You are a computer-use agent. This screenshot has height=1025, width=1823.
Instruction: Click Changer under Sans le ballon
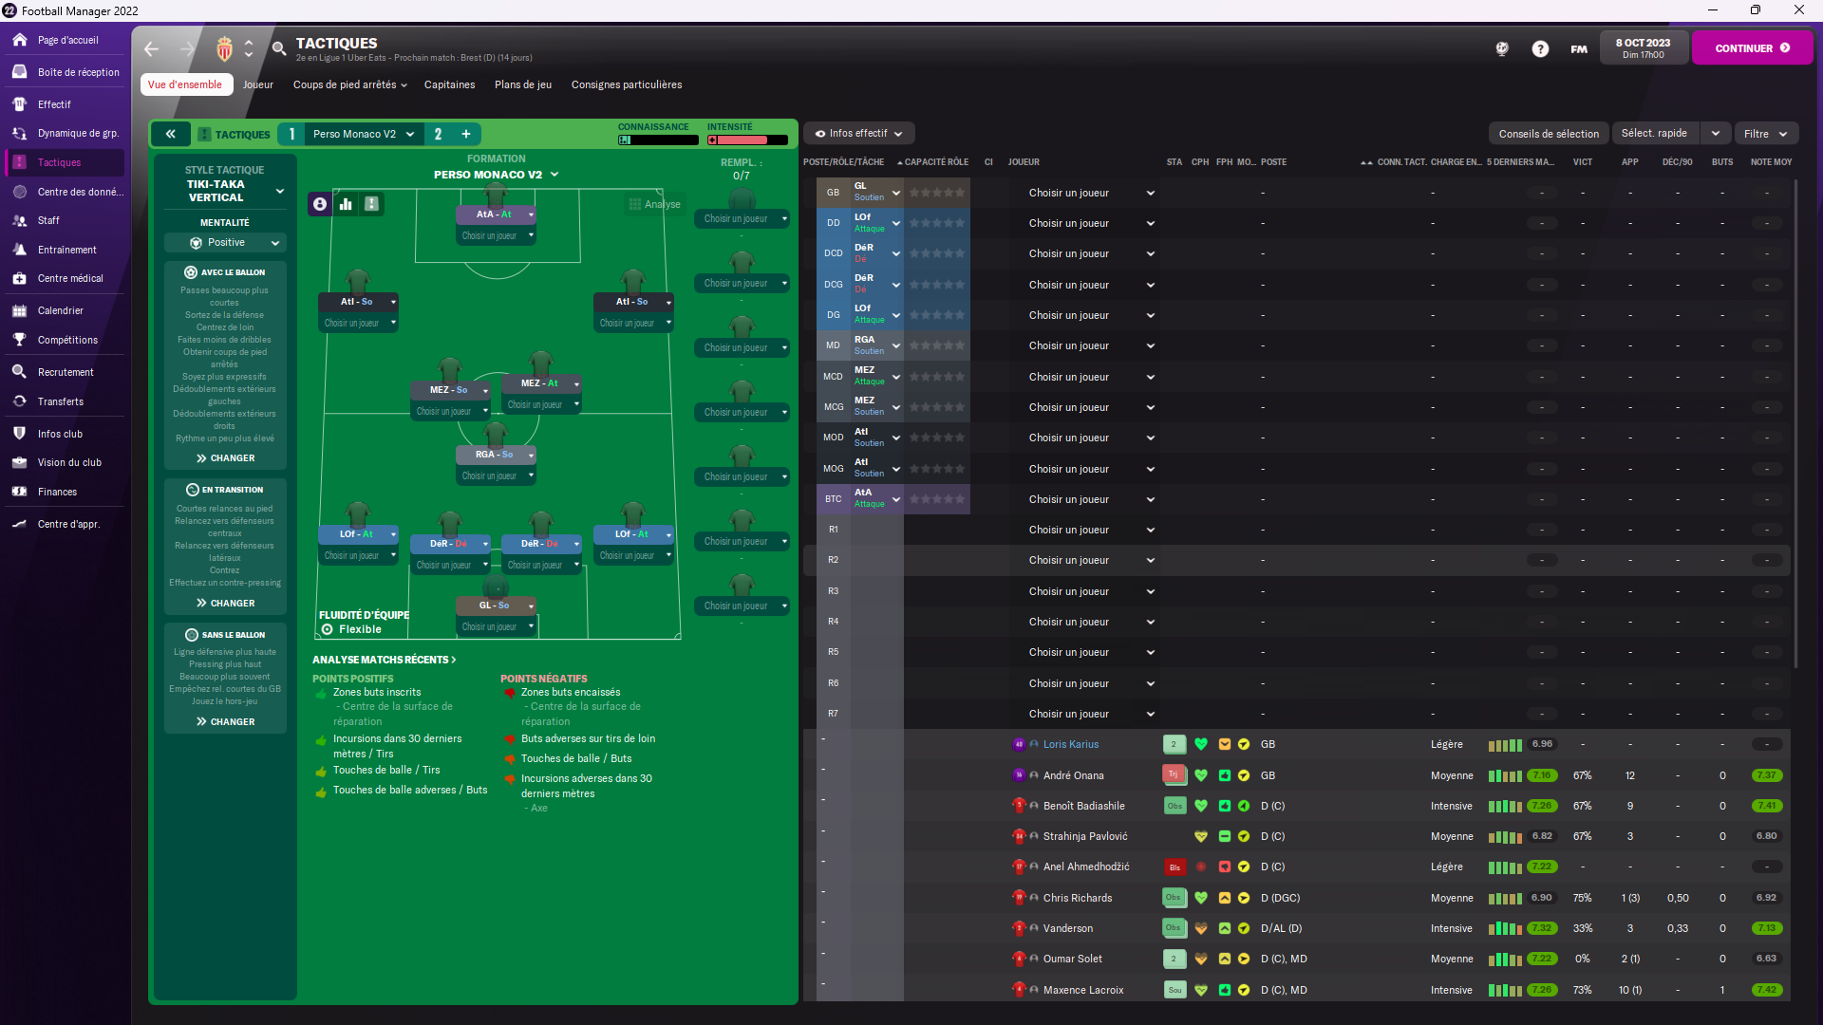225,722
